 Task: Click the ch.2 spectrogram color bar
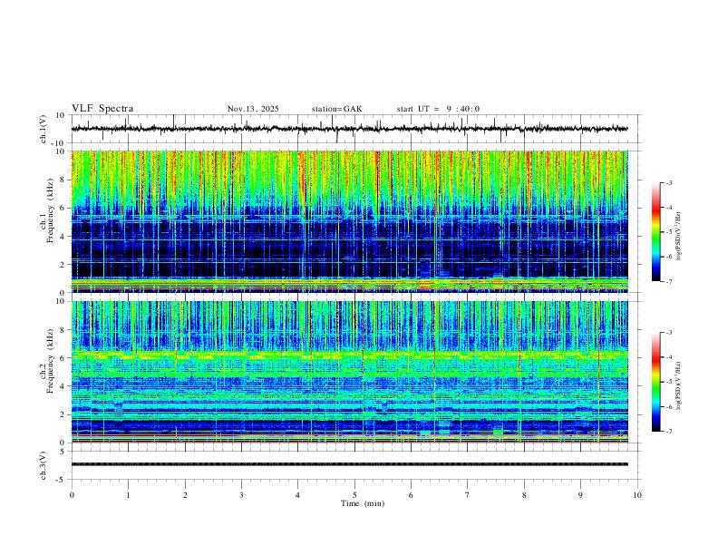(x=656, y=382)
